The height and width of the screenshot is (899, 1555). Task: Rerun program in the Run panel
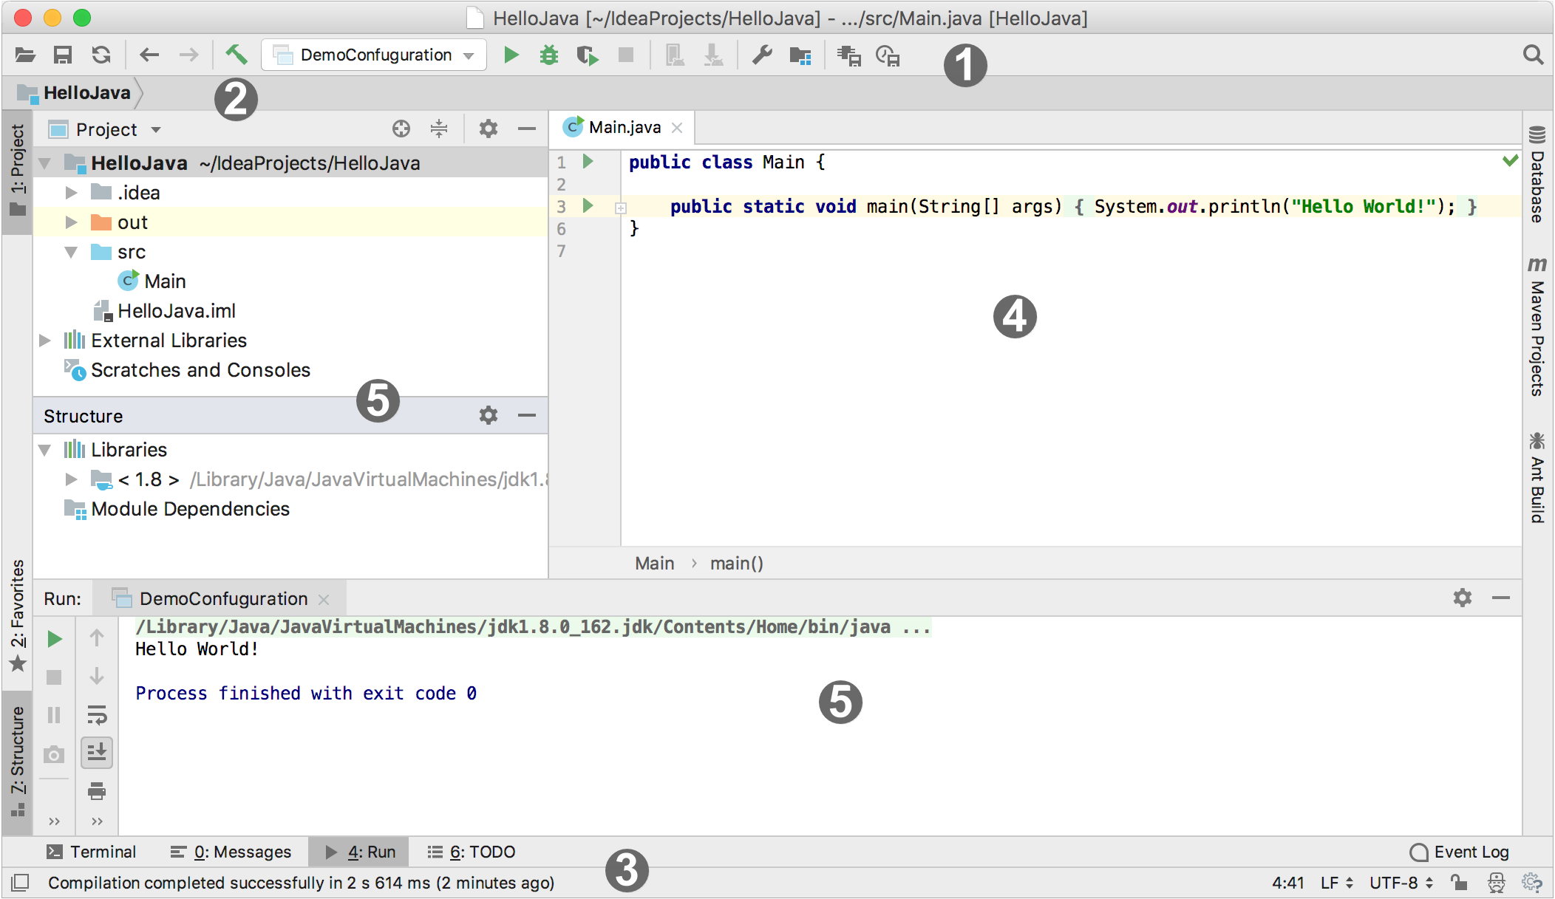pyautogui.click(x=55, y=639)
